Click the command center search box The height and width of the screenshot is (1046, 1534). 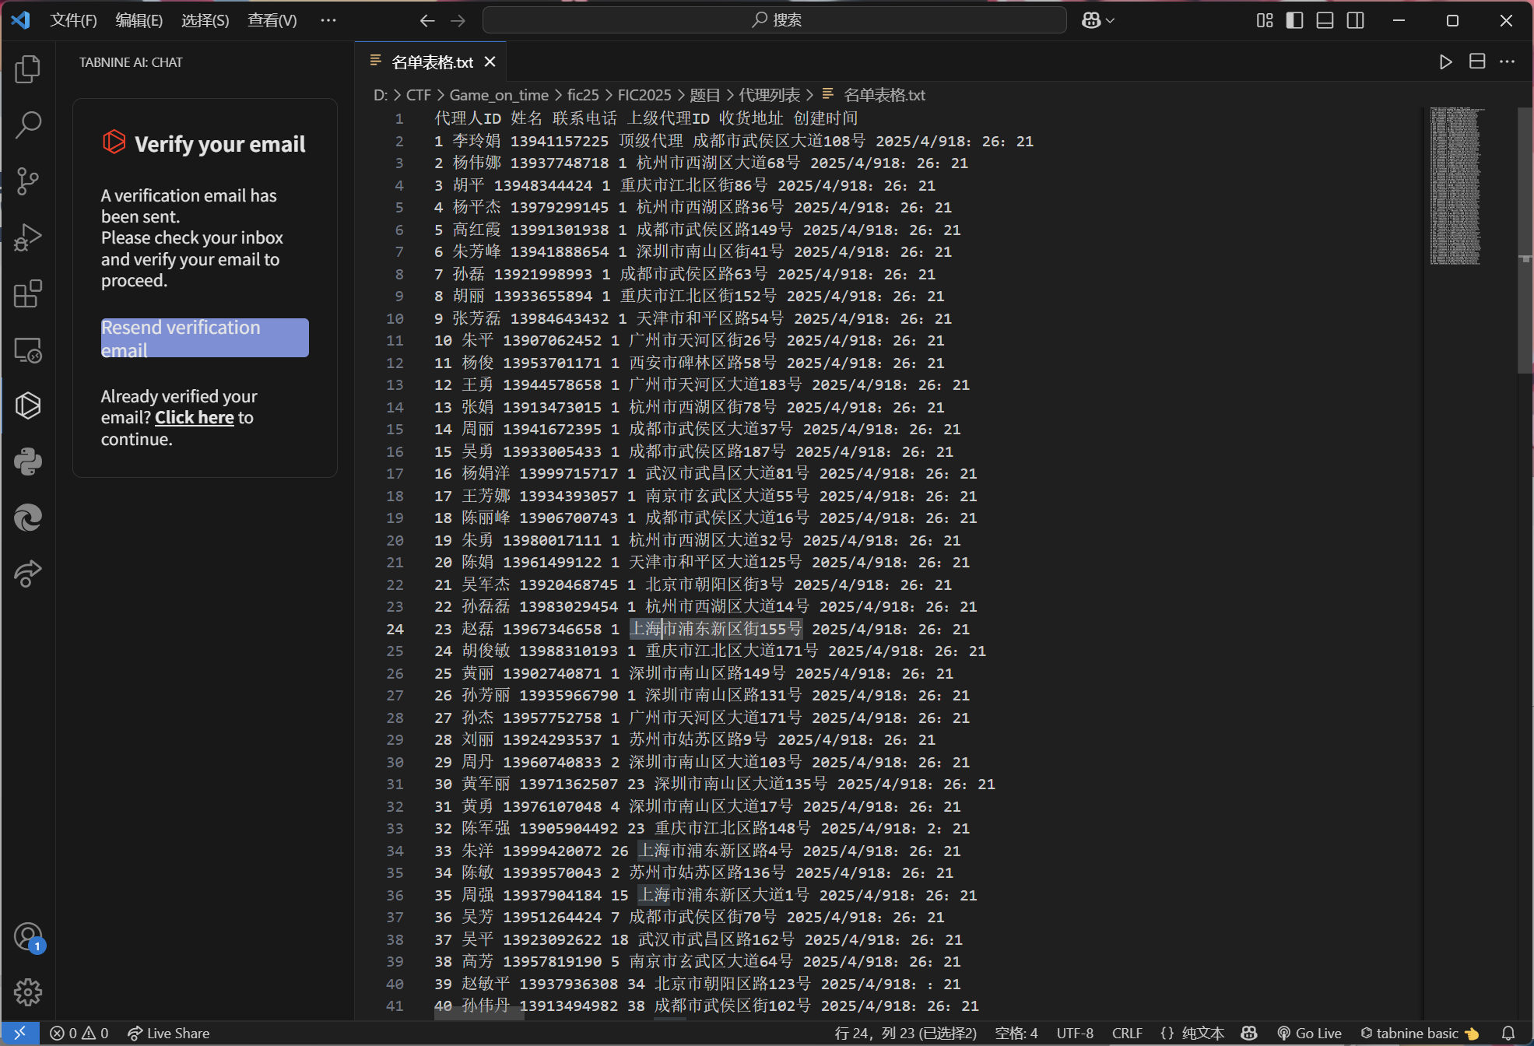point(774,20)
